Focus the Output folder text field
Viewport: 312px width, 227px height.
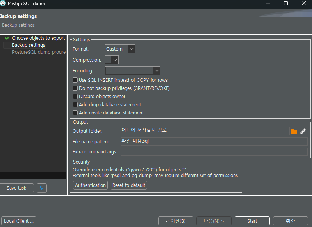(x=205, y=131)
